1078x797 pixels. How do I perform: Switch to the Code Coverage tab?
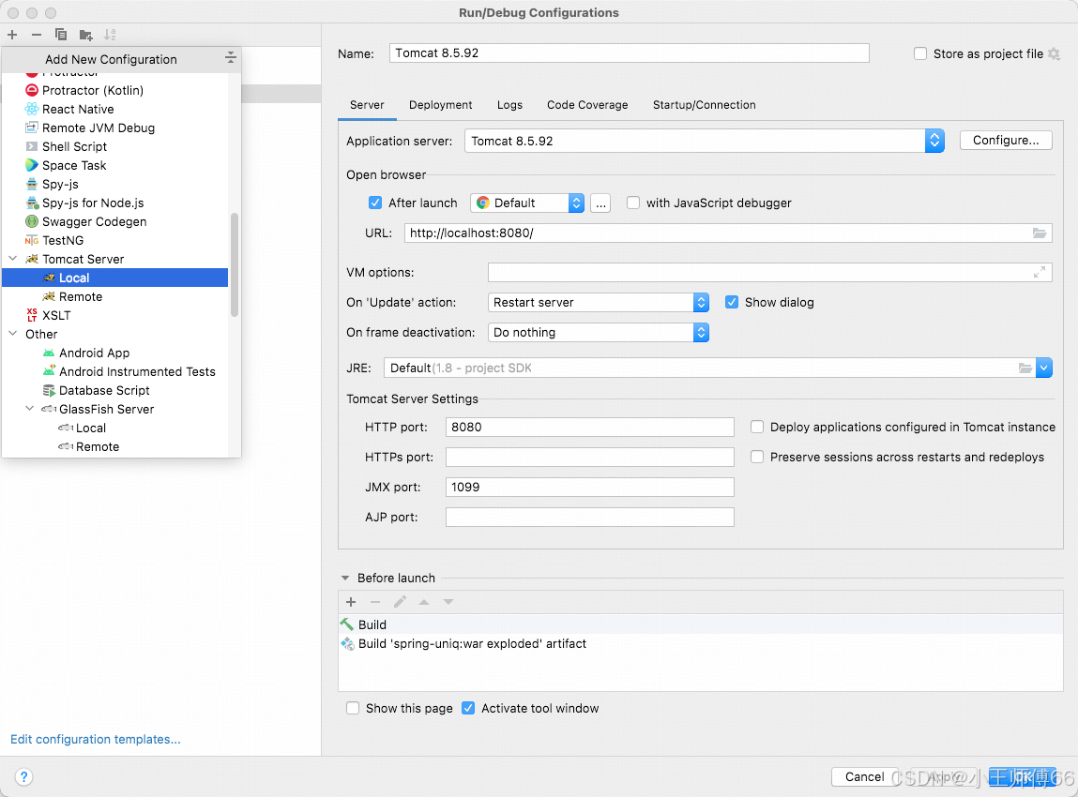click(x=587, y=105)
